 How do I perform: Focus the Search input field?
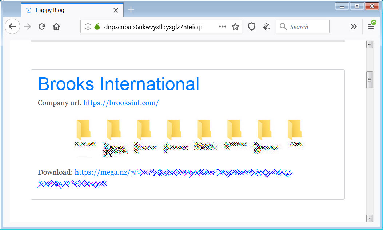pos(303,27)
